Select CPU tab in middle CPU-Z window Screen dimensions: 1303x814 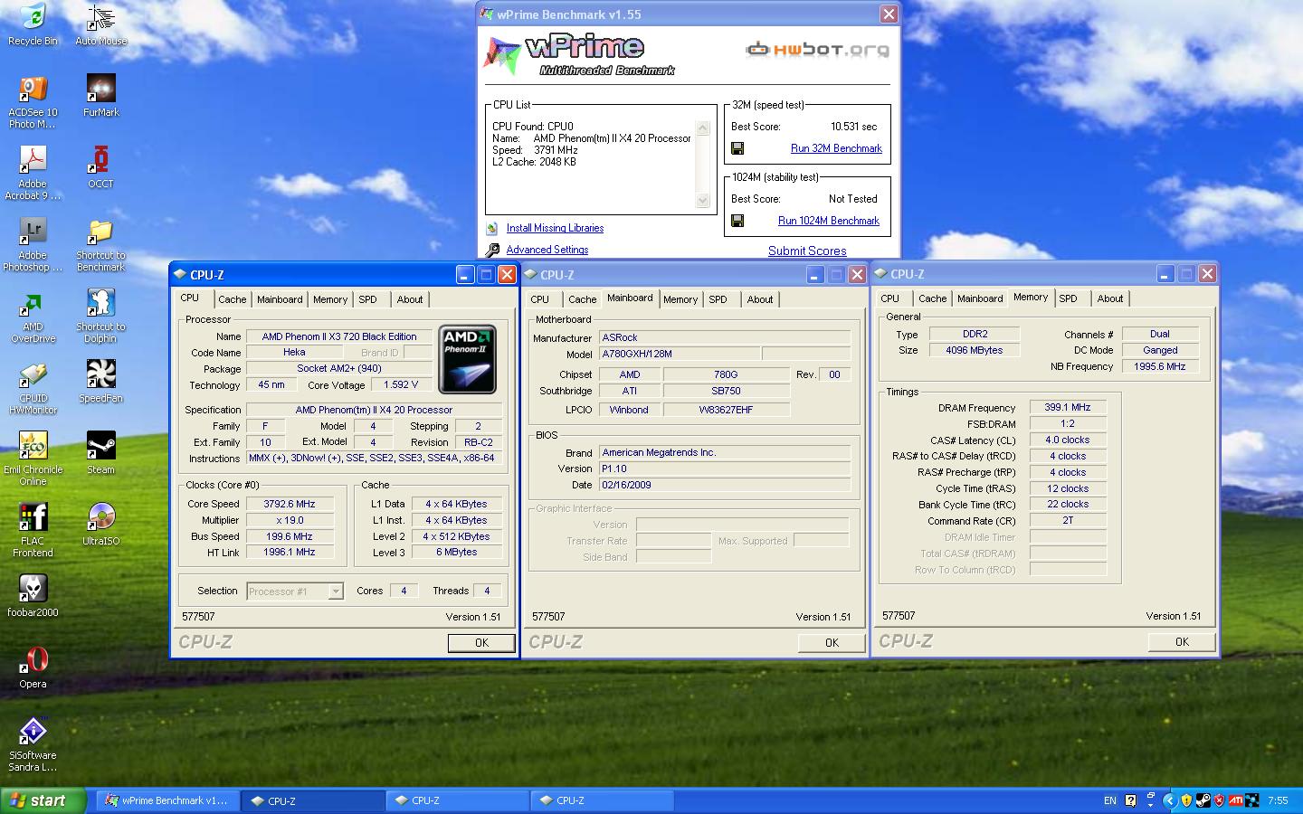[x=539, y=299]
